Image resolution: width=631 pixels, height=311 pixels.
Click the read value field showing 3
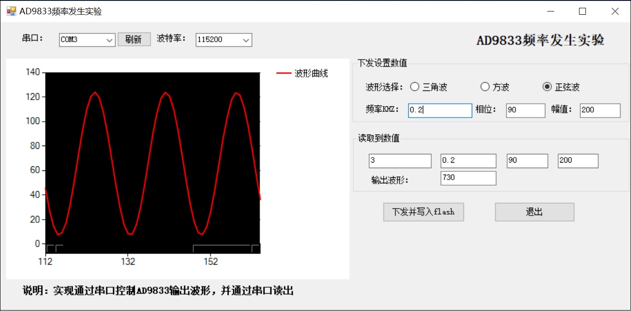pyautogui.click(x=400, y=161)
